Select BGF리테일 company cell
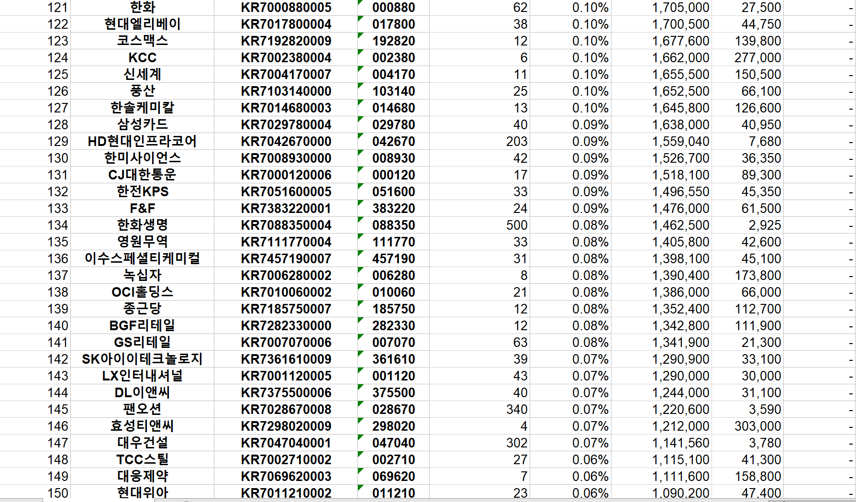This screenshot has width=856, height=502. coord(143,326)
